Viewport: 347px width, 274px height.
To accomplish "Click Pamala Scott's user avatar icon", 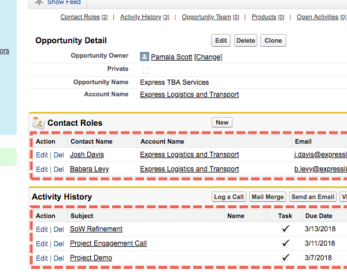I will 145,57.
